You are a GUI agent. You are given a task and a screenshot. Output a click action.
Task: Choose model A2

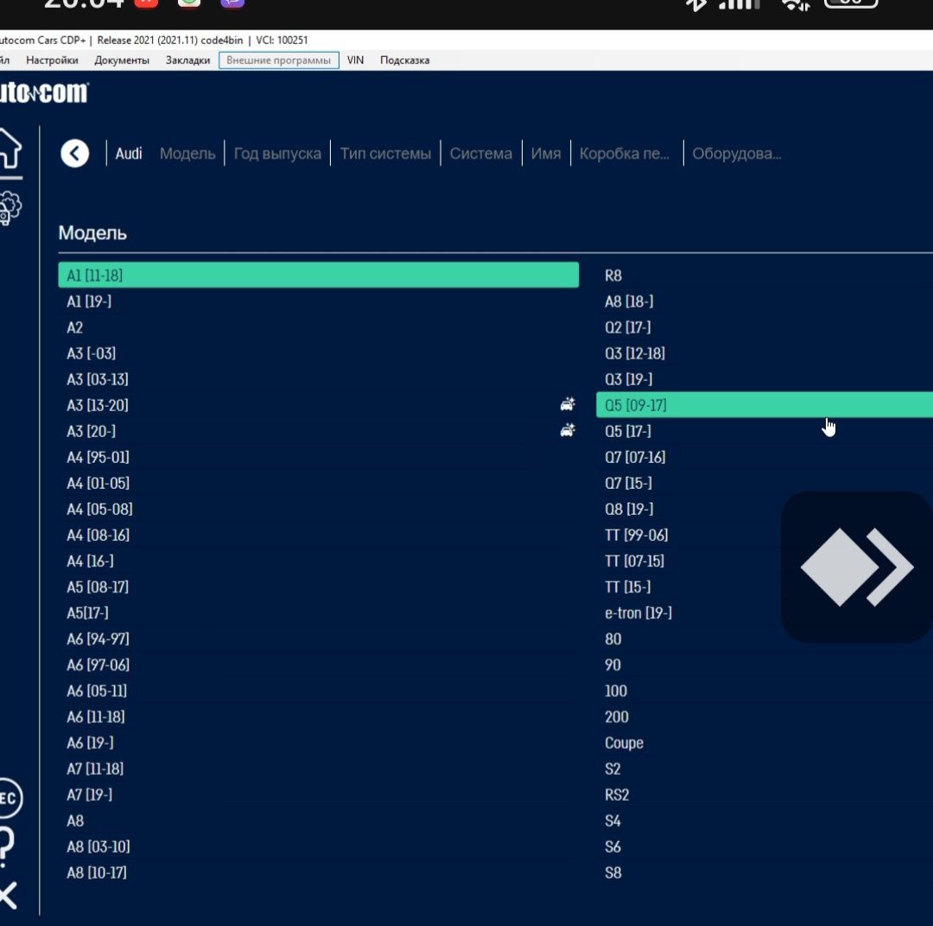[318, 327]
